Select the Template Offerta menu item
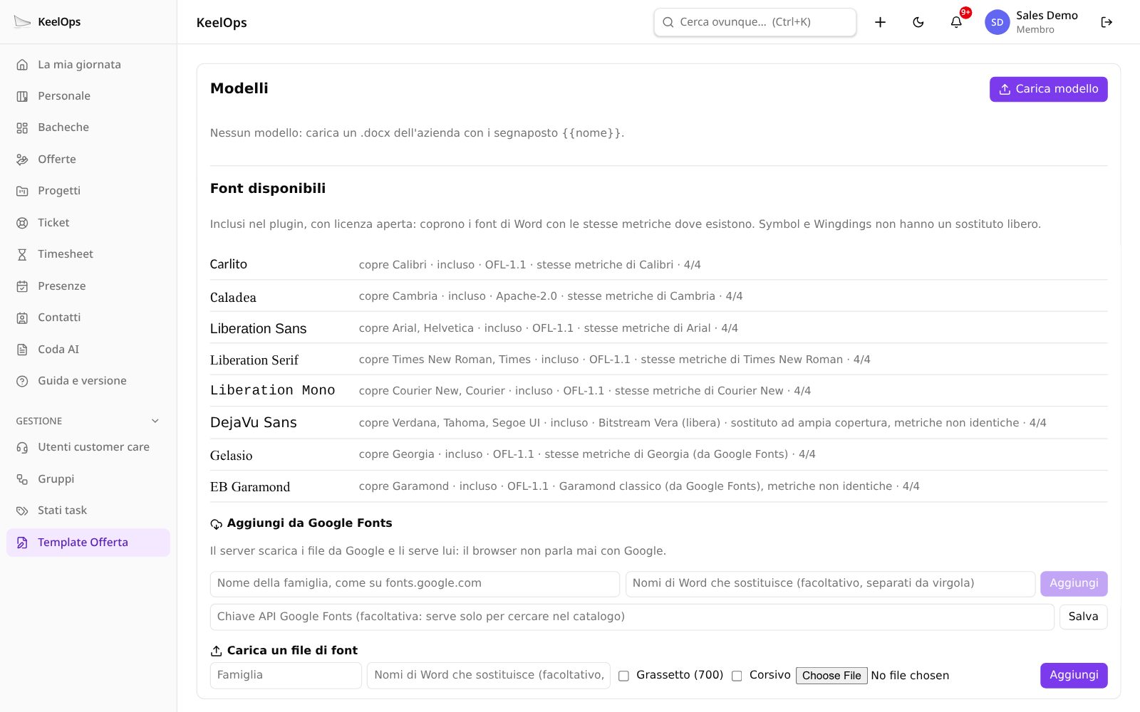The height and width of the screenshot is (712, 1140). pos(88,543)
